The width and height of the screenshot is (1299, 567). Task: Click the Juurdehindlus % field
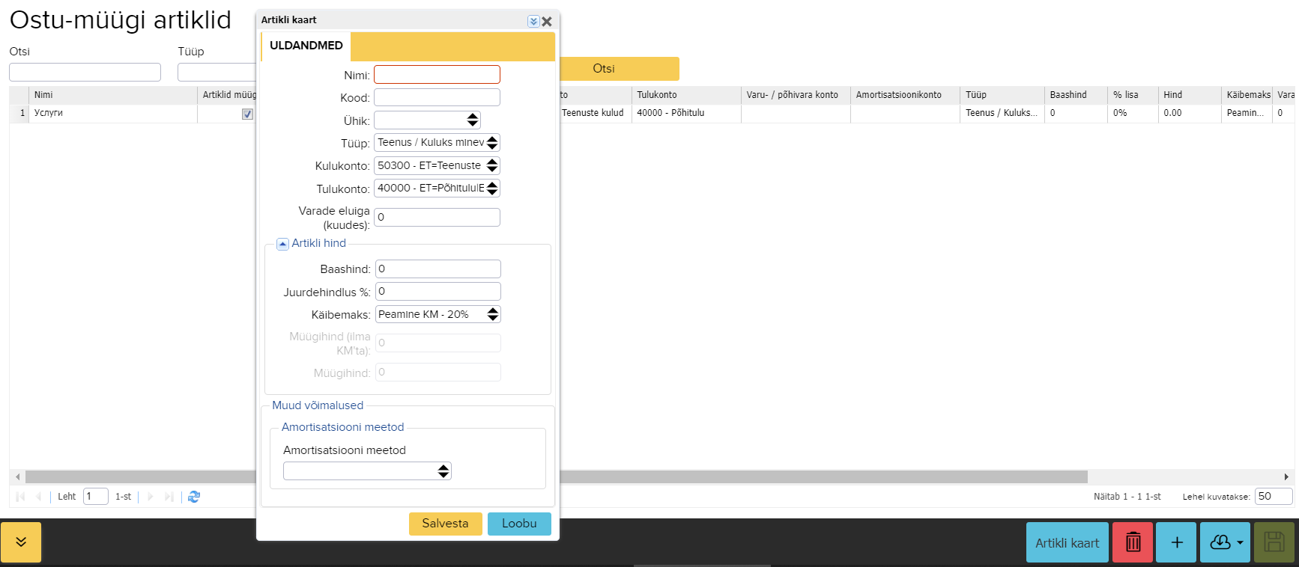437,292
